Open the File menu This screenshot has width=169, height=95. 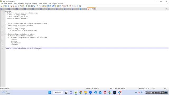click(x=2, y=4)
